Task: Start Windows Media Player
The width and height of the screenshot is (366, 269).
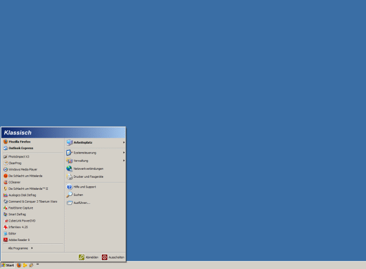Action: 23,169
